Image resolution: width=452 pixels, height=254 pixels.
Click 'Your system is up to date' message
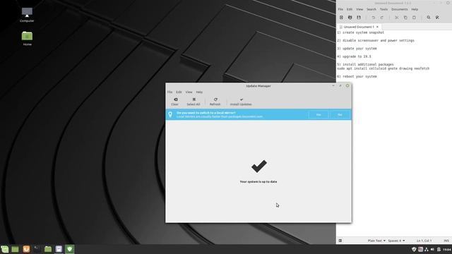(x=258, y=182)
